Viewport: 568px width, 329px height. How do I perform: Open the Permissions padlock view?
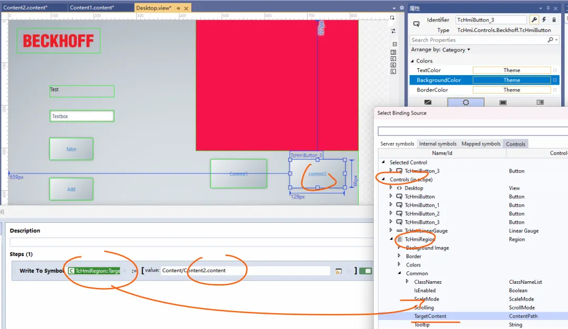(554, 20)
